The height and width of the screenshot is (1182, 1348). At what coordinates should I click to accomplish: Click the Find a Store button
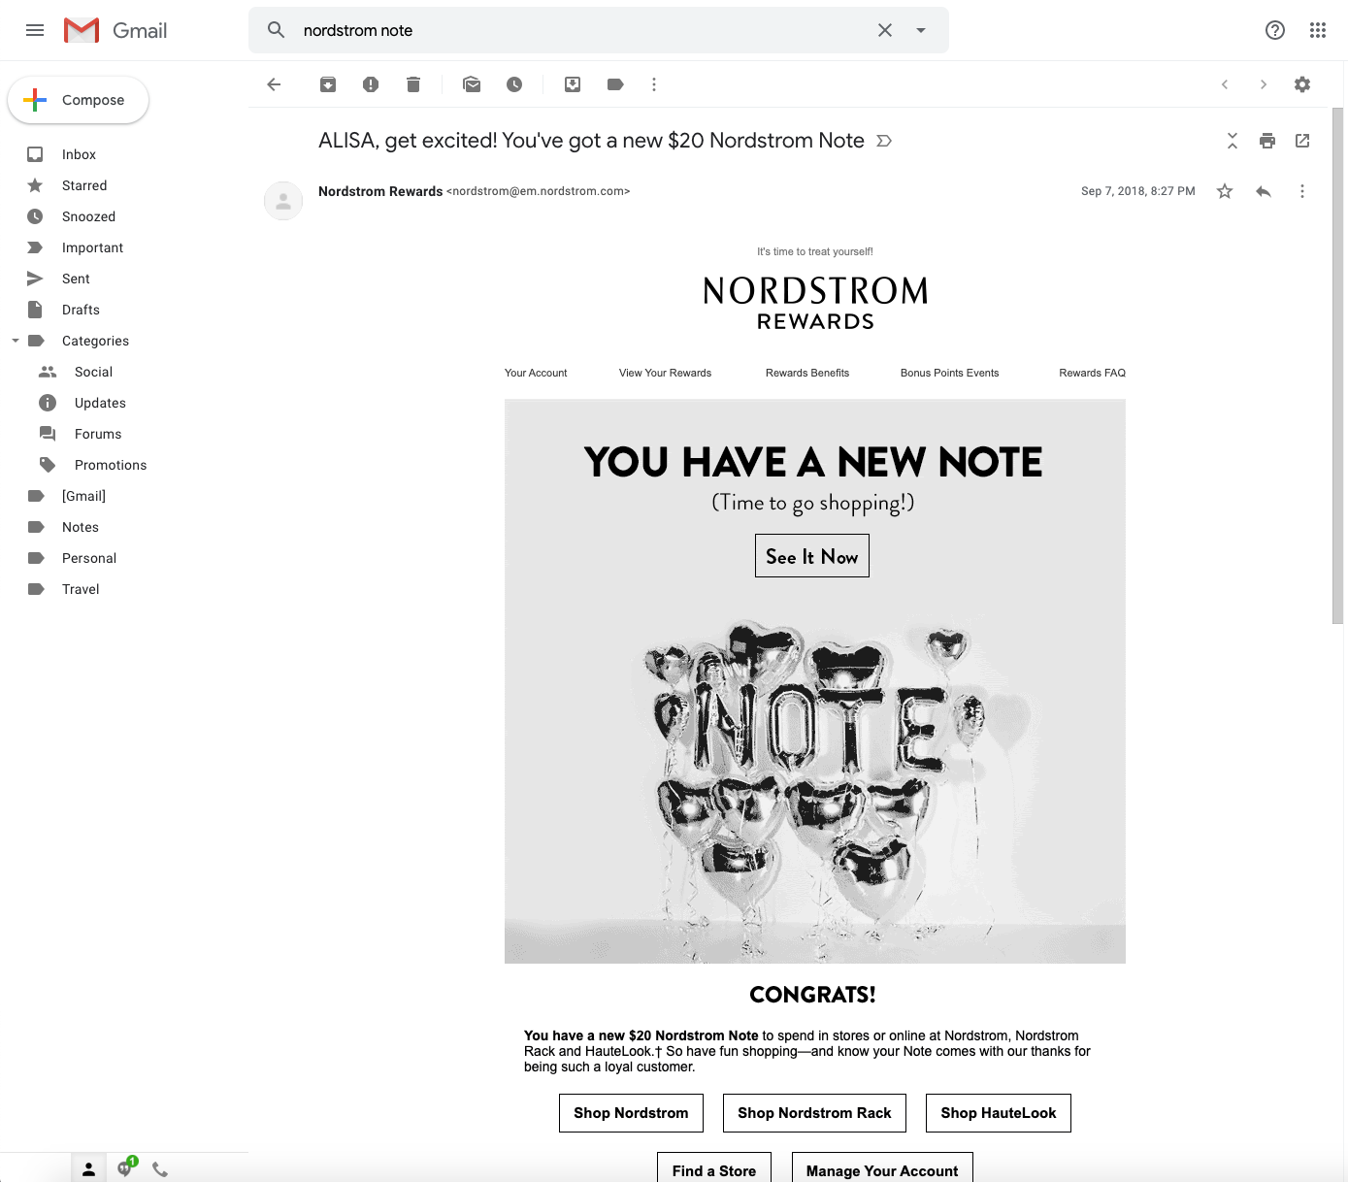pyautogui.click(x=714, y=1167)
